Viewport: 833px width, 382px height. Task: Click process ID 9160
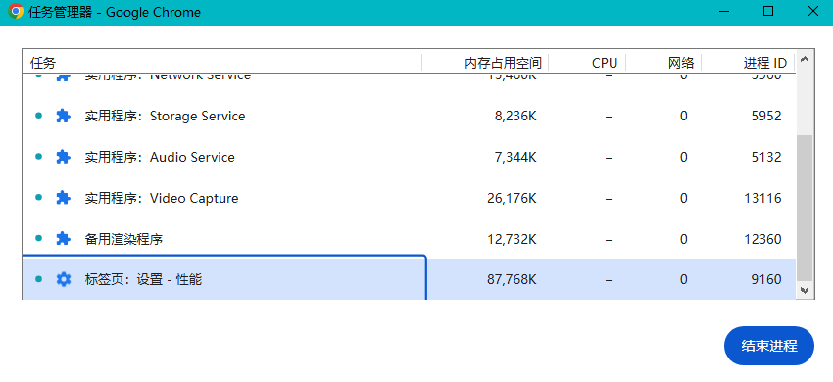point(766,279)
